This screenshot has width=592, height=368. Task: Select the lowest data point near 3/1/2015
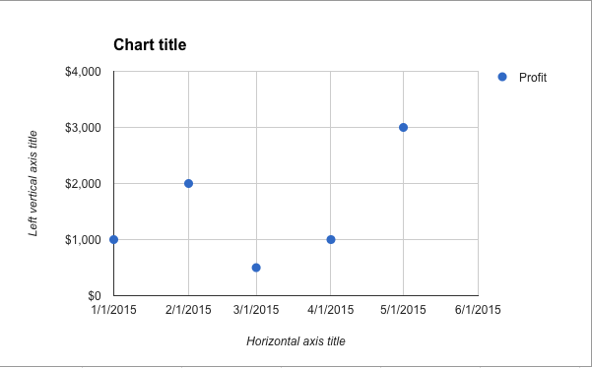click(x=256, y=268)
